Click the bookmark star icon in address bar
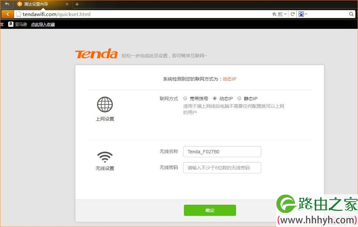 (274, 14)
